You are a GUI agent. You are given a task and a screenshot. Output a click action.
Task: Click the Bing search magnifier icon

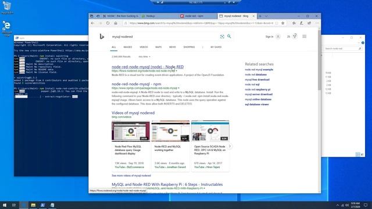229,37
